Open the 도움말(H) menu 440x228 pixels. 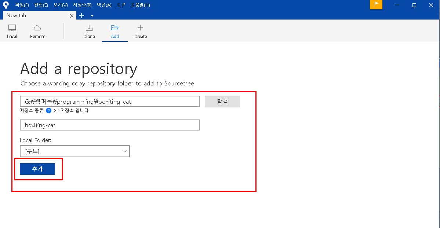click(140, 5)
